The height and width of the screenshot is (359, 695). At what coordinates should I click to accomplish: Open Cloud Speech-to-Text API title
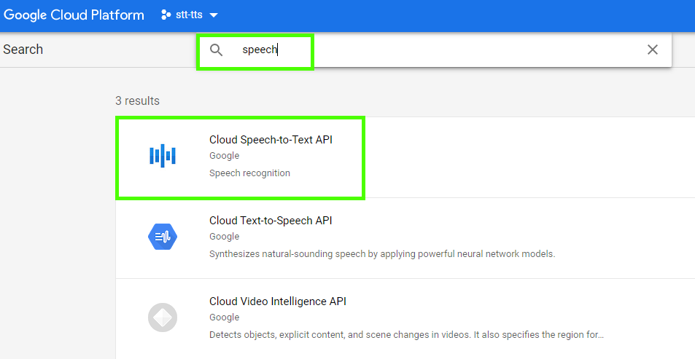(x=271, y=140)
